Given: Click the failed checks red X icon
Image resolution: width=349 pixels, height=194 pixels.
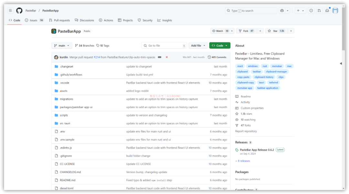Looking at the screenshot, I should click(167, 57).
